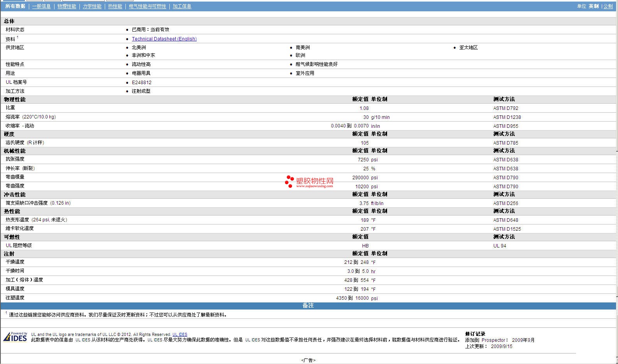618x364 pixels.
Task: Click the UL 94 test method
Action: (500, 246)
